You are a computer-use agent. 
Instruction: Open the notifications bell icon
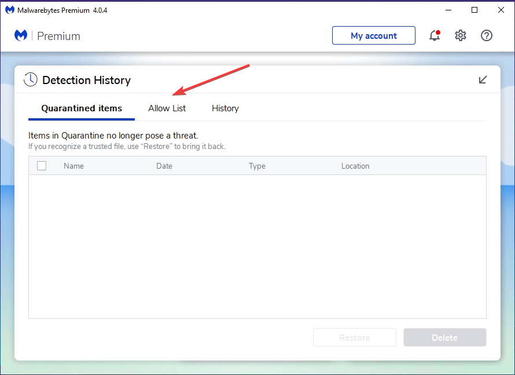point(435,35)
